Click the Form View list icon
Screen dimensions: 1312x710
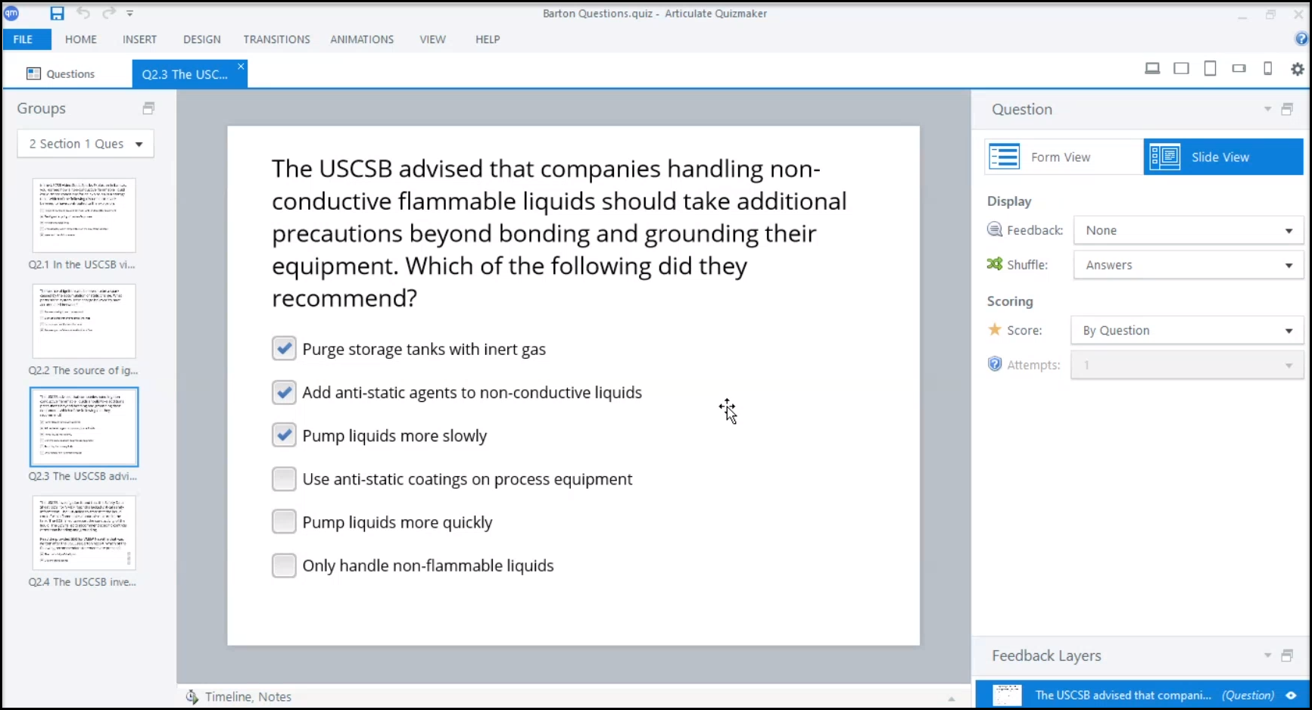(1005, 157)
